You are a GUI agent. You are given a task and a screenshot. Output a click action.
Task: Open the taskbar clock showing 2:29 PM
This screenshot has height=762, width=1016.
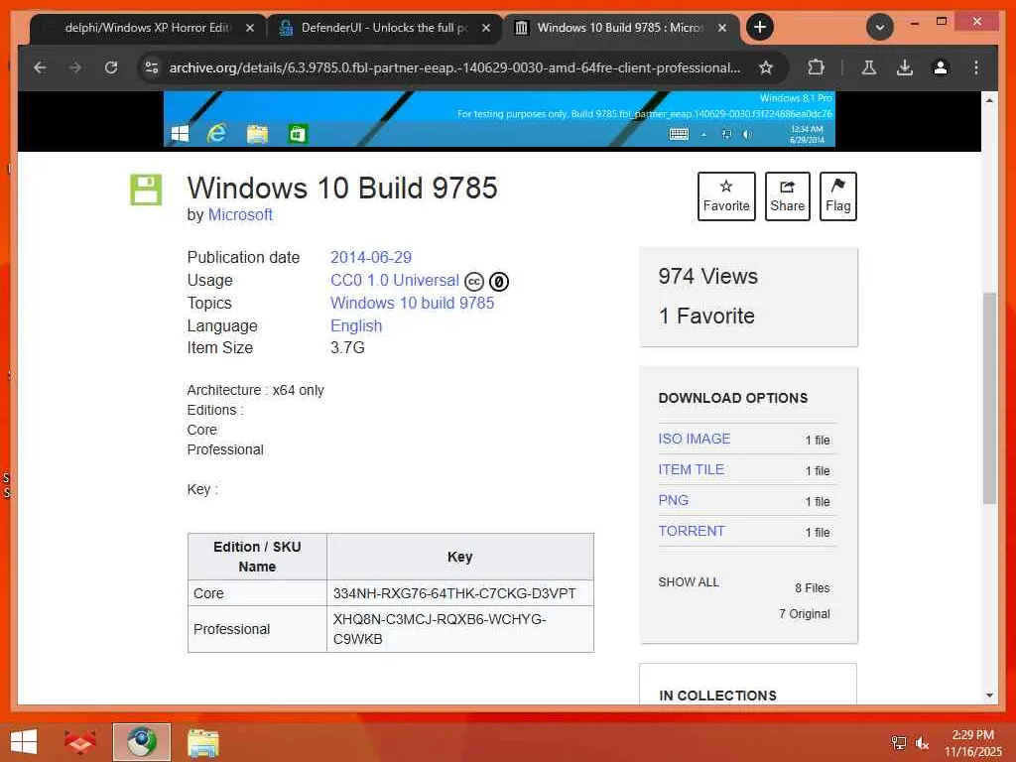point(972,742)
